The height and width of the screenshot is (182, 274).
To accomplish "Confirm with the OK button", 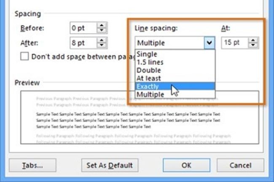I will point(186,165).
